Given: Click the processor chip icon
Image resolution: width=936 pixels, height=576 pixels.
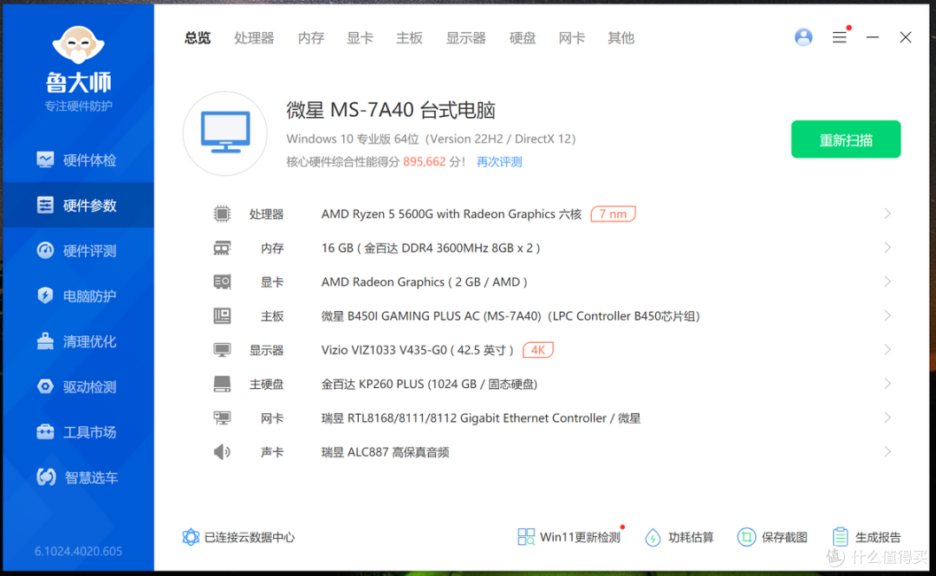Looking at the screenshot, I should point(222,214).
